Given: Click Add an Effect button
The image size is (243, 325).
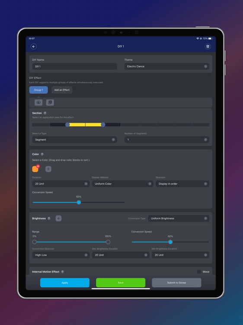Looking at the screenshot, I should coord(62,90).
